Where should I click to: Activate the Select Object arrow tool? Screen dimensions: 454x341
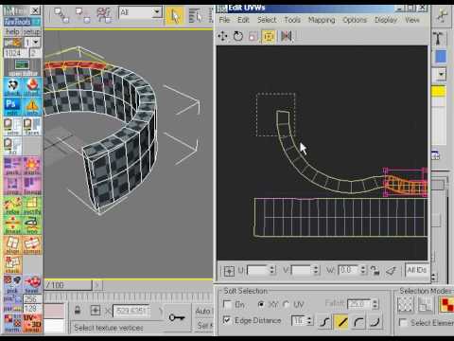pyautogui.click(x=175, y=16)
